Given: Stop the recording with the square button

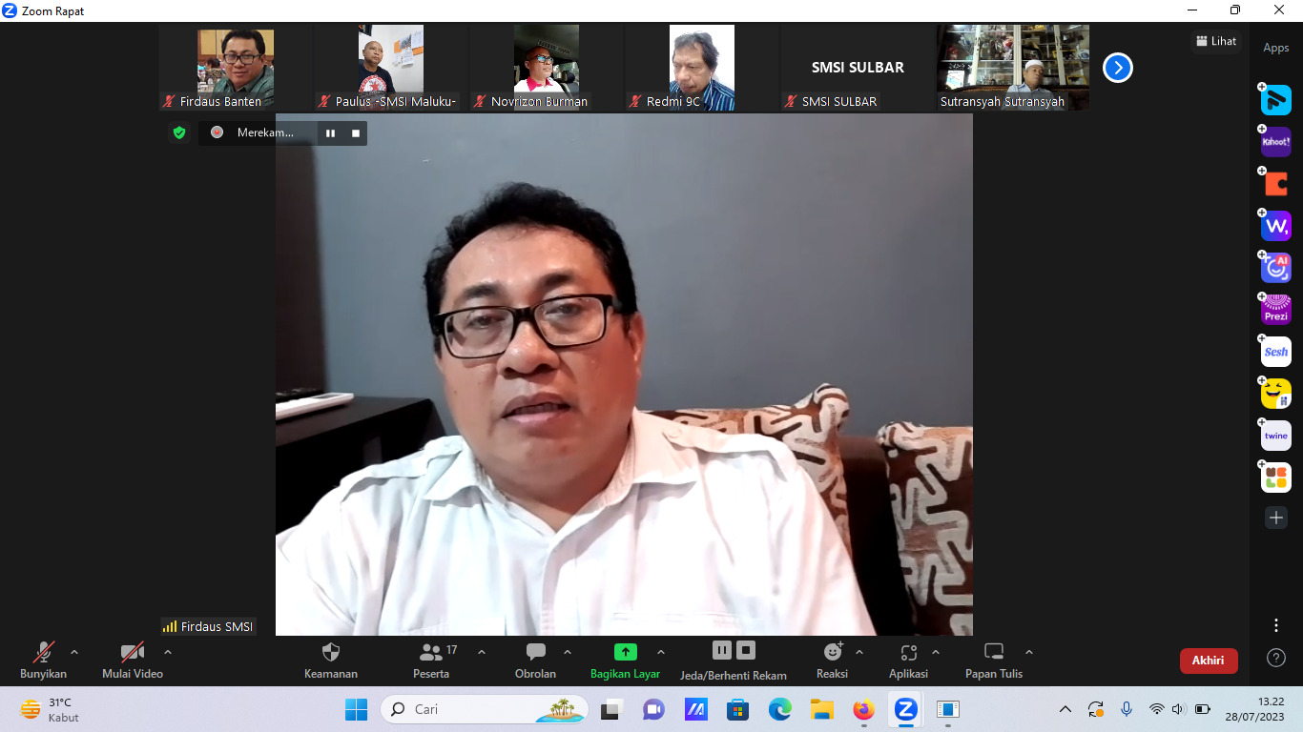Looking at the screenshot, I should pos(354,133).
